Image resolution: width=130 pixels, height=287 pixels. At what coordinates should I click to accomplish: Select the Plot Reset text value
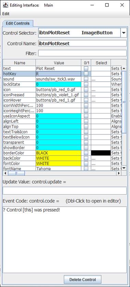point(58,69)
